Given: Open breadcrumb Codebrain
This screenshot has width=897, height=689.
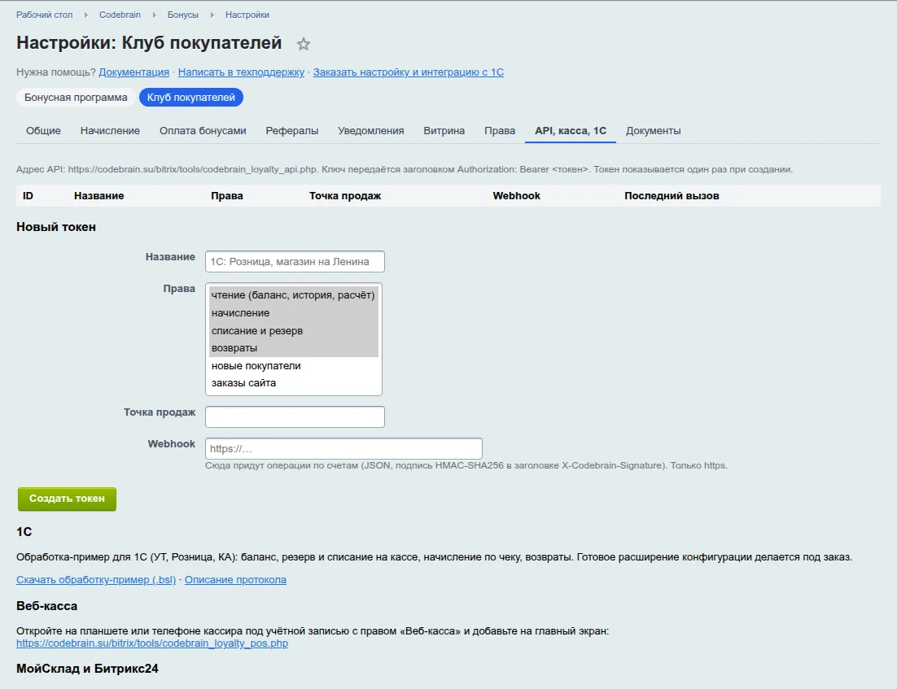Looking at the screenshot, I should click(120, 15).
